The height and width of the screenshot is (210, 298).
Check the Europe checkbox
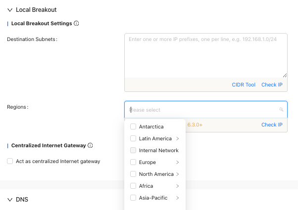click(x=133, y=162)
